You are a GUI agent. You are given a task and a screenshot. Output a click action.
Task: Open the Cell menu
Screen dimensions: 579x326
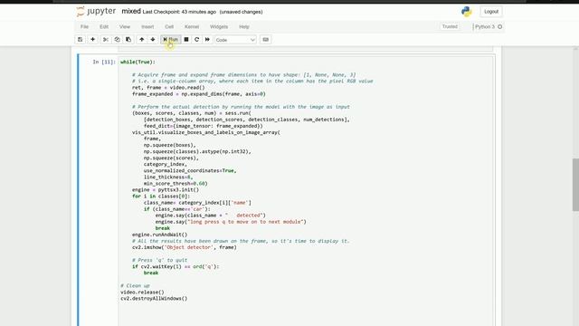click(169, 26)
